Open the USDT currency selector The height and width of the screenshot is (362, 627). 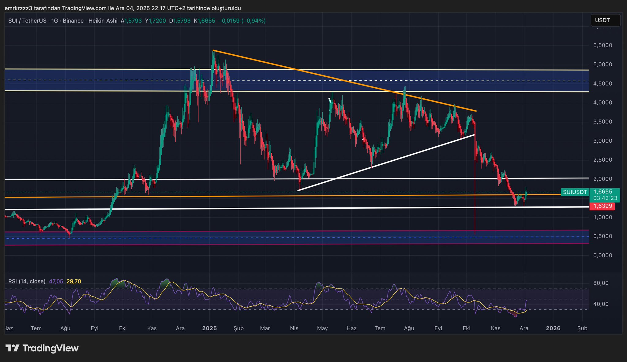(x=605, y=20)
